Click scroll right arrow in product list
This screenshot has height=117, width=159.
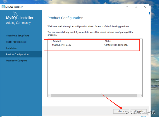tap(141, 95)
